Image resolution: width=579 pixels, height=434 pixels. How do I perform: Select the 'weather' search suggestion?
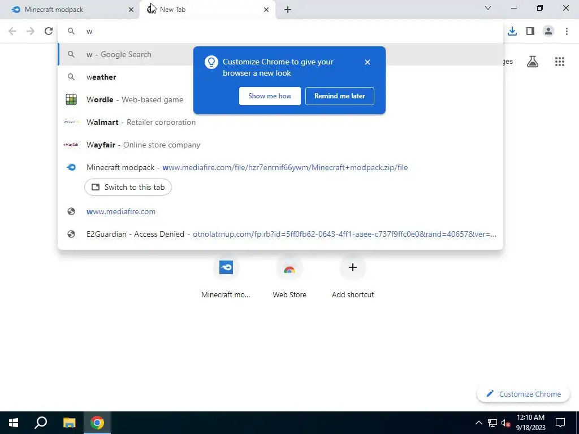pyautogui.click(x=280, y=77)
